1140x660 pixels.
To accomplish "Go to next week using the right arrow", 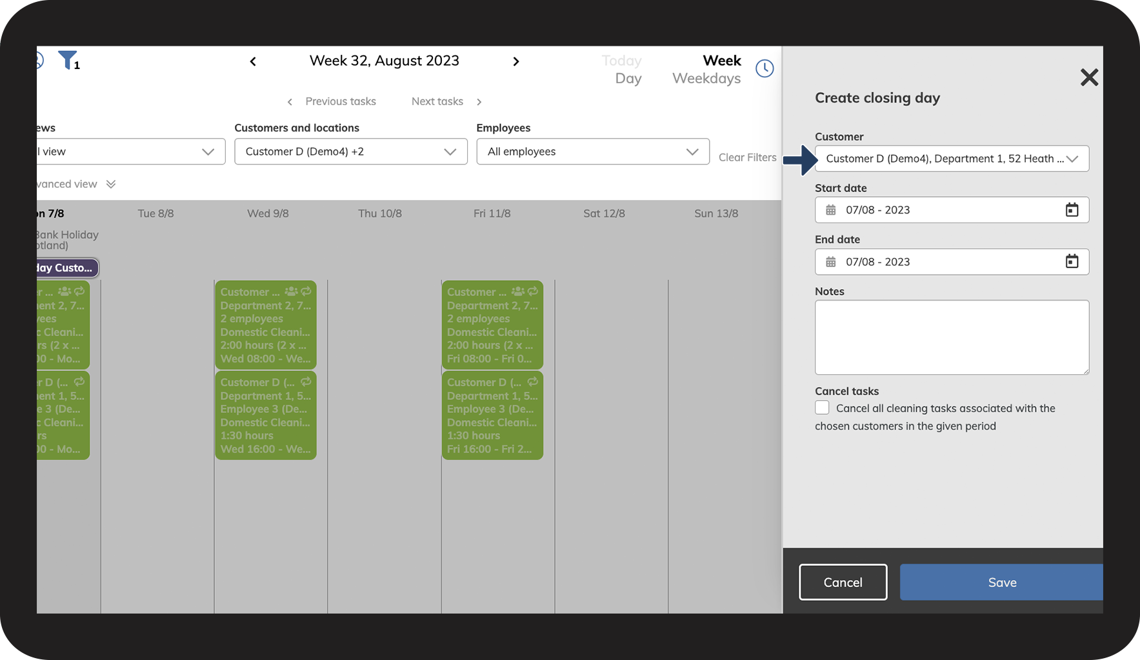I will (x=516, y=61).
